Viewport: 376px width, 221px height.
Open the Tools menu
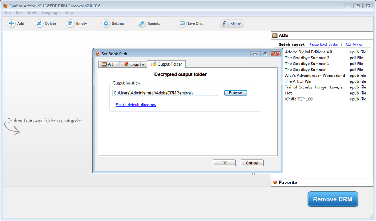32,13
